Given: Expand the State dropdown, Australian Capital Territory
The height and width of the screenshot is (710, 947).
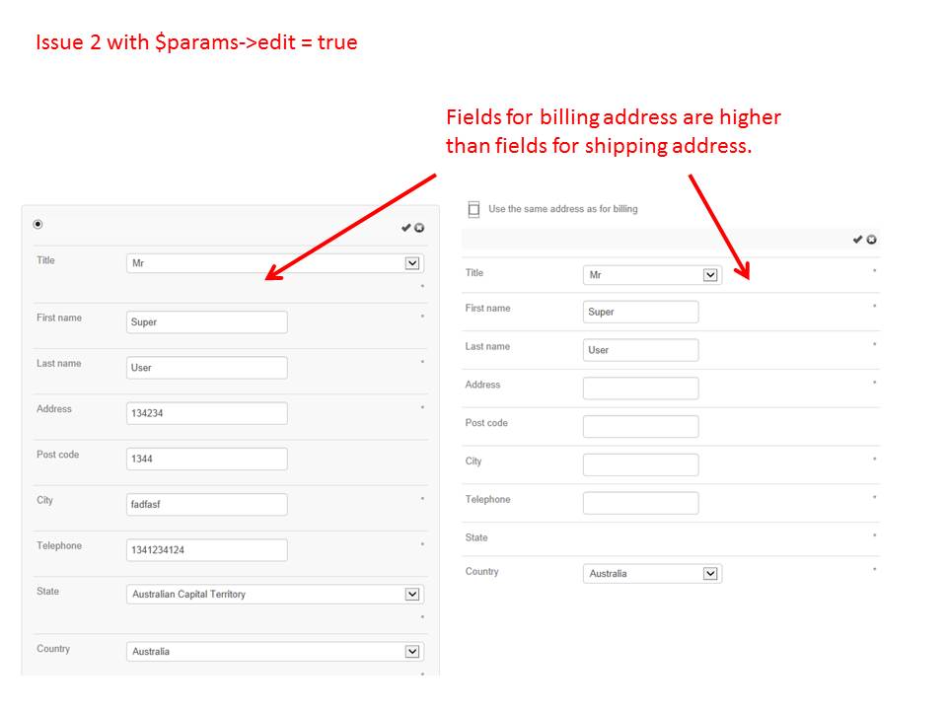Looking at the screenshot, I should point(275,595).
